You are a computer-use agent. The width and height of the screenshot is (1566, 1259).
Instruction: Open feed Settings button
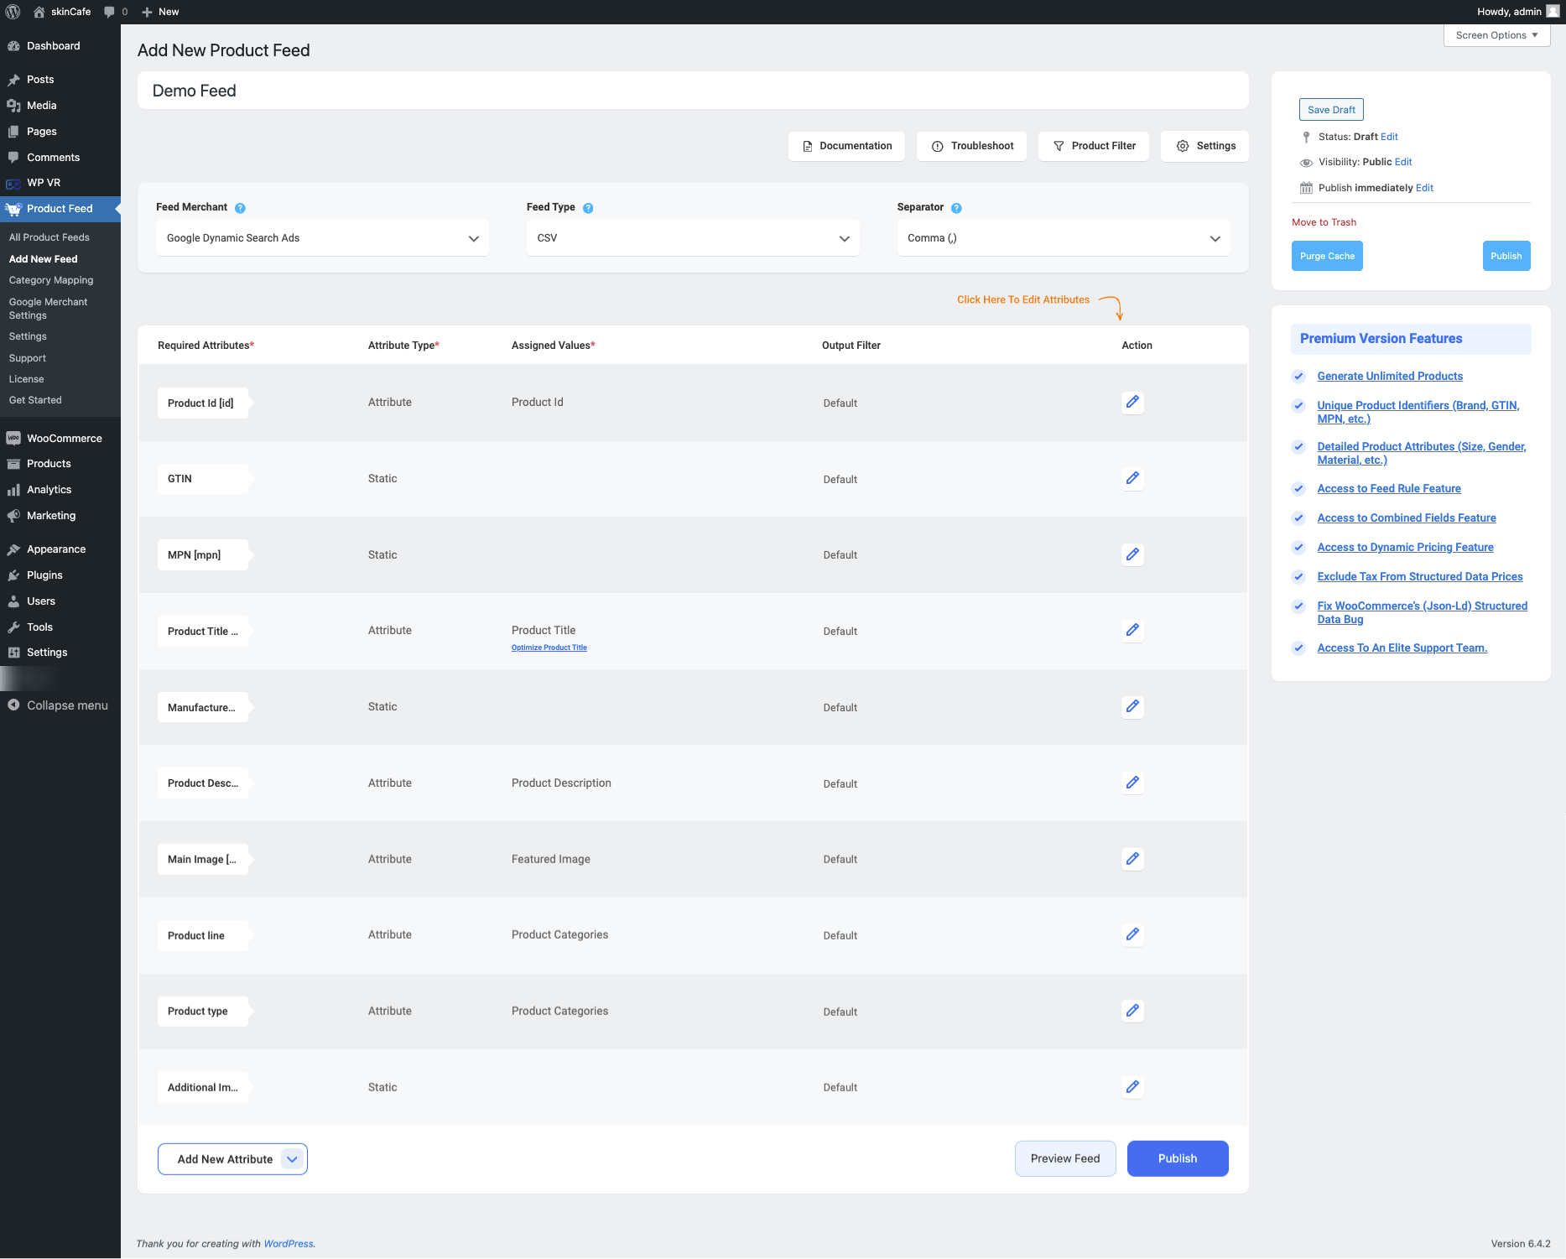[1205, 146]
